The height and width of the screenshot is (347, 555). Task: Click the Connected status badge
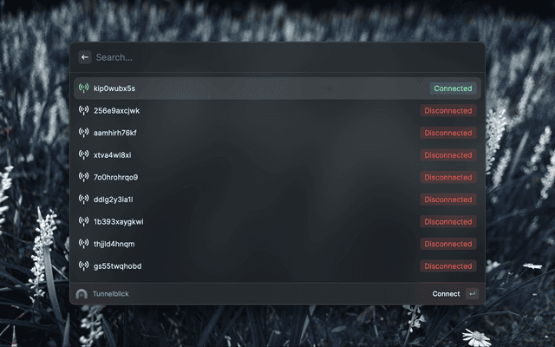(453, 88)
